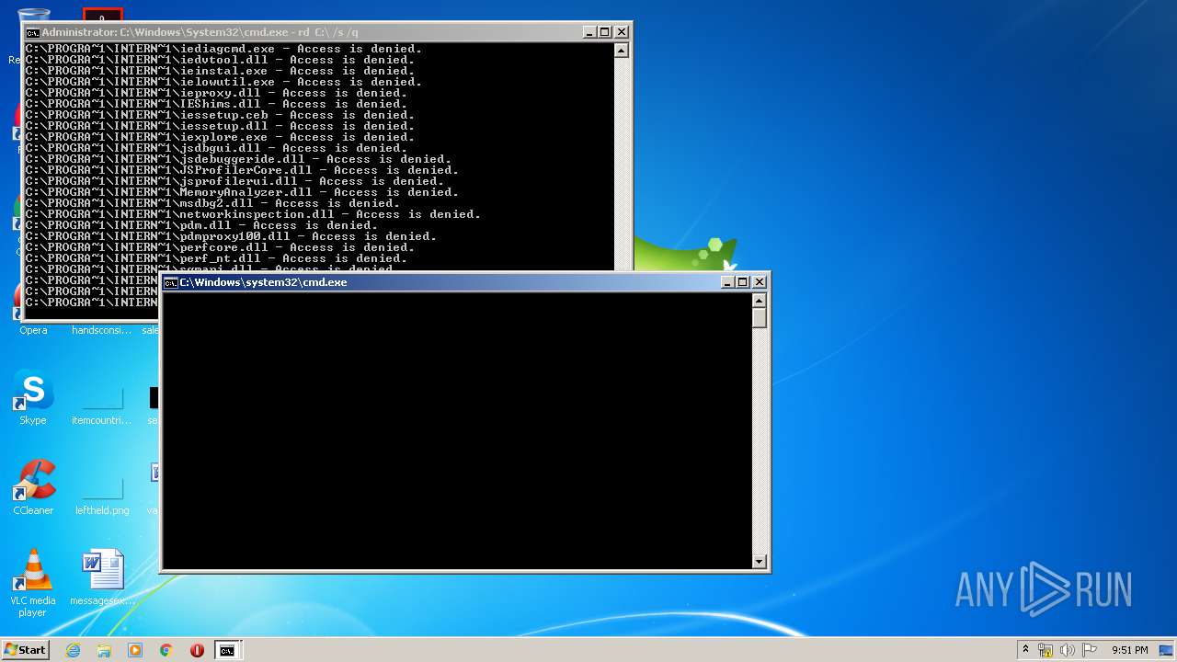The height and width of the screenshot is (662, 1177).
Task: Click scrollbar thumb in front cmd window
Action: 759,317
